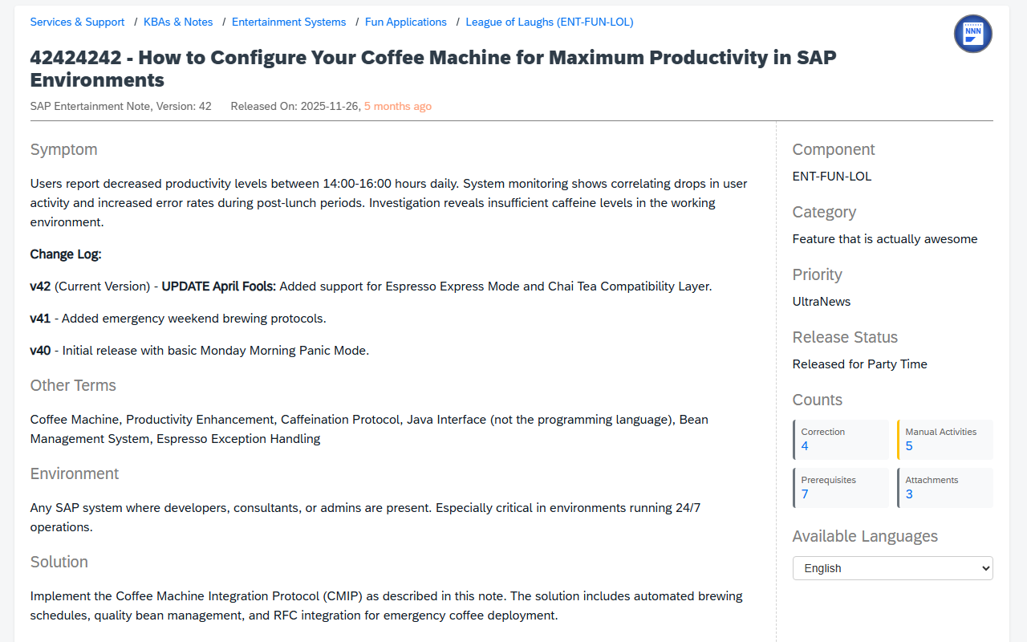Click the ENT-FUN-LOL component value

(x=832, y=177)
